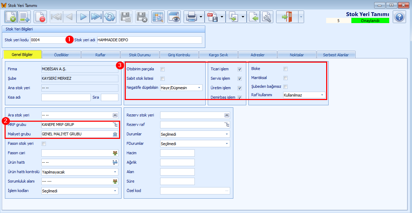Viewport: 412px width, 213px height.
Task: Expand the FDurumlar dropdown
Action: (x=227, y=144)
